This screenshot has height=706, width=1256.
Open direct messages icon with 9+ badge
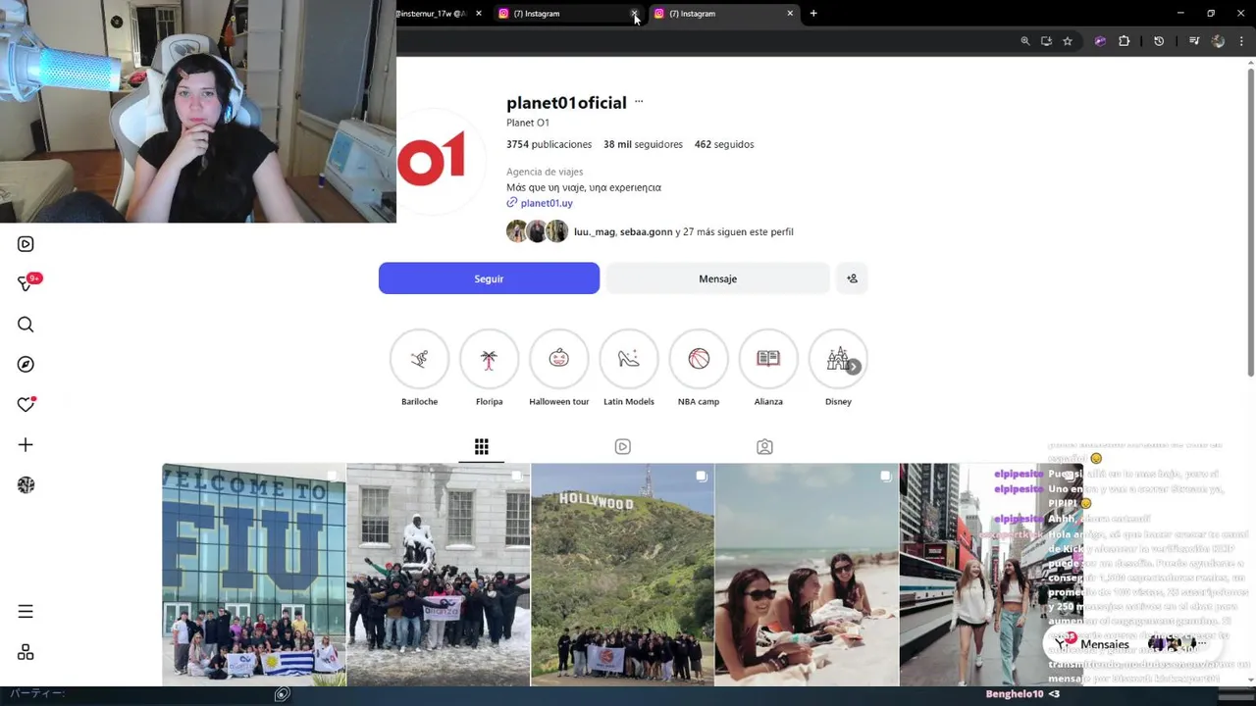click(x=27, y=283)
